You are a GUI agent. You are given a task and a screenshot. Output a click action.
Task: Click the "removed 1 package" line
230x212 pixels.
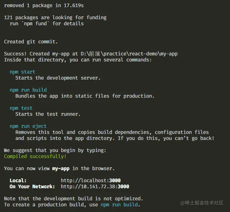click(x=44, y=5)
